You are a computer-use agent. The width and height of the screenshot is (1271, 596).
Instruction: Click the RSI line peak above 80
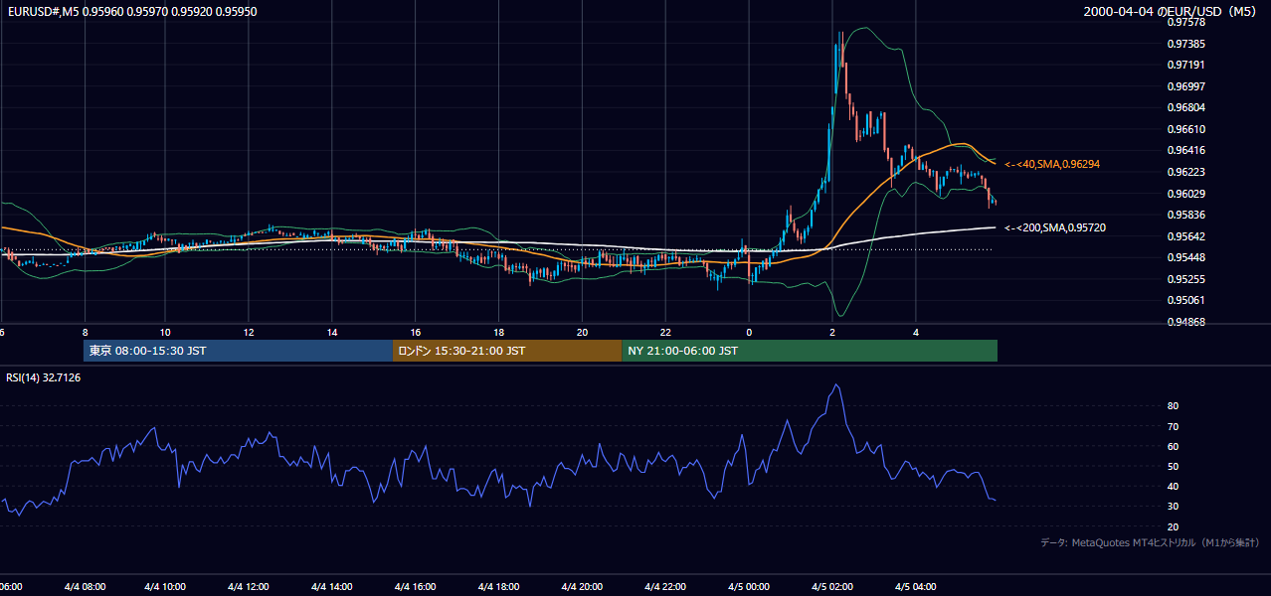point(837,386)
